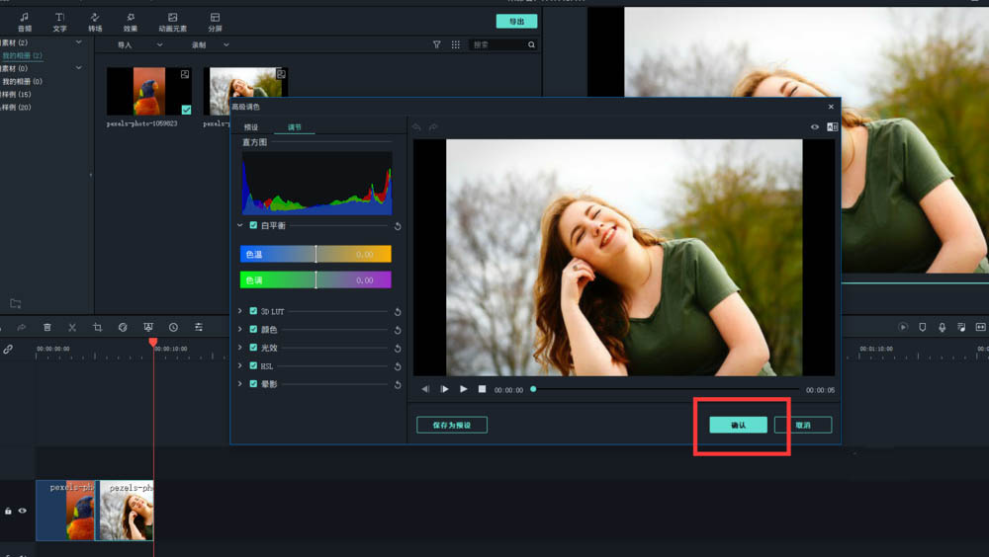Open the 动画元素 elements tab

click(172, 22)
